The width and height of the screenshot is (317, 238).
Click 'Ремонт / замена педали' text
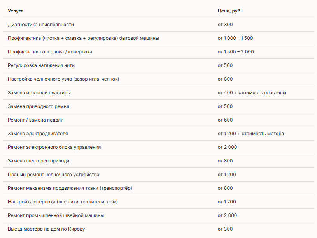click(x=35, y=120)
